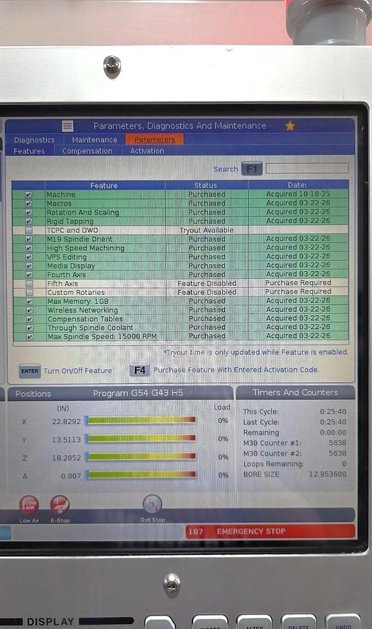Click the A axis load bar
Viewport: 372px width, 629px height.
click(141, 475)
